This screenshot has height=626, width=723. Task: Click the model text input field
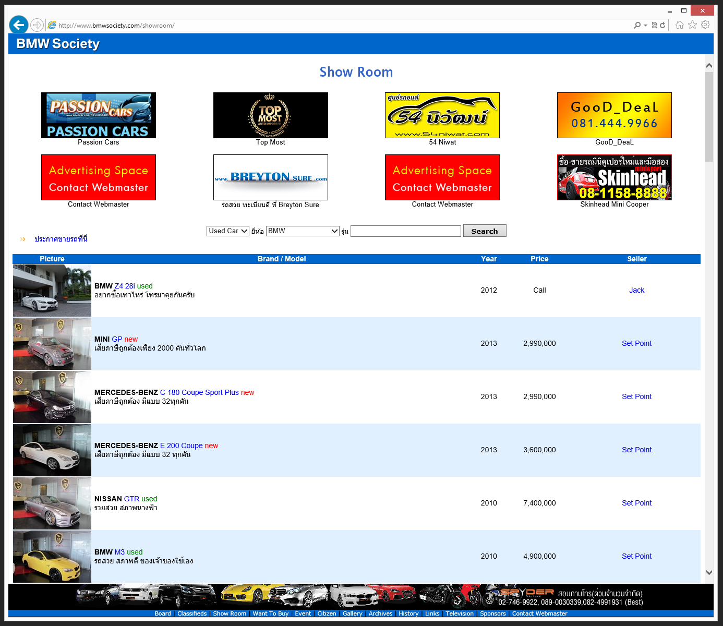(x=406, y=231)
